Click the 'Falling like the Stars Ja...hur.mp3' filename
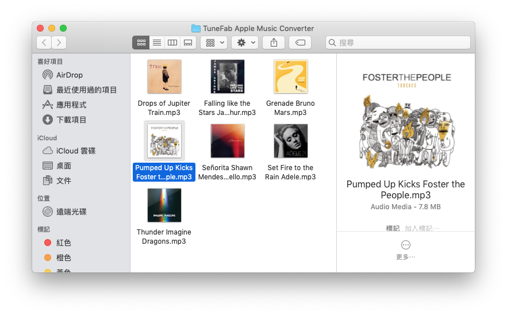The width and height of the screenshot is (507, 315). coord(227,108)
